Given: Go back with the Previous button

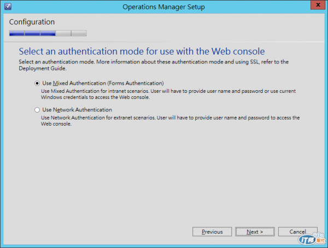Looking at the screenshot, I should click(x=212, y=232).
